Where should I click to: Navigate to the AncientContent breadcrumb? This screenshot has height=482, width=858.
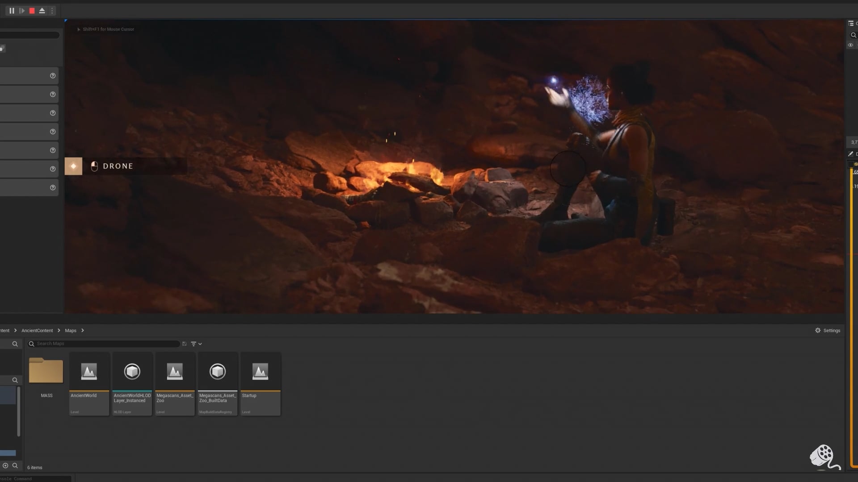37,331
